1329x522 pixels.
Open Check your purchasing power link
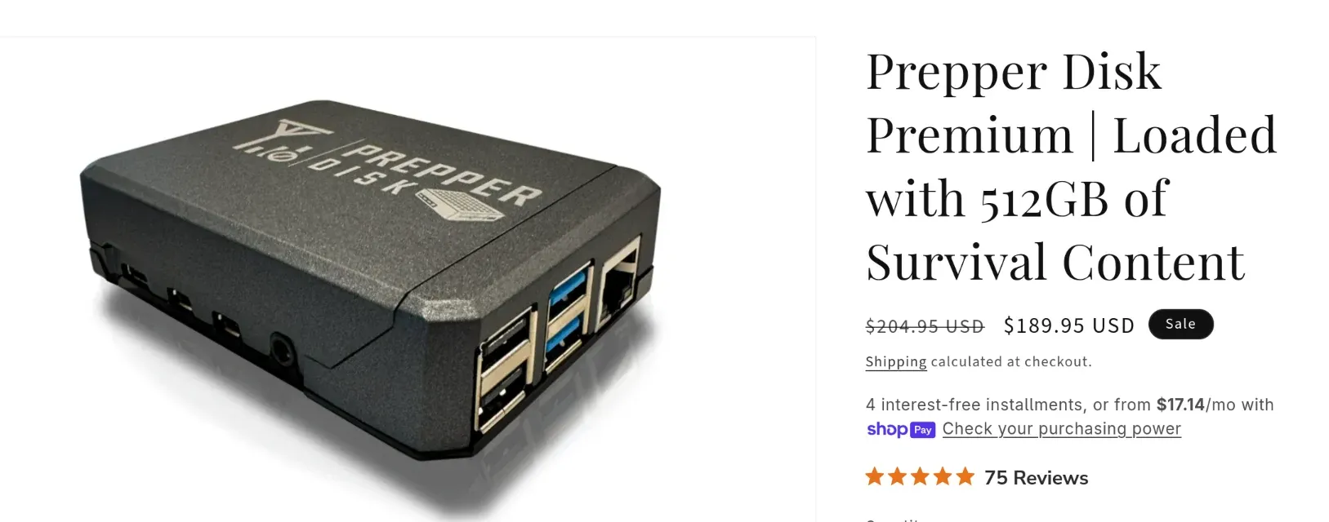pyautogui.click(x=1061, y=429)
